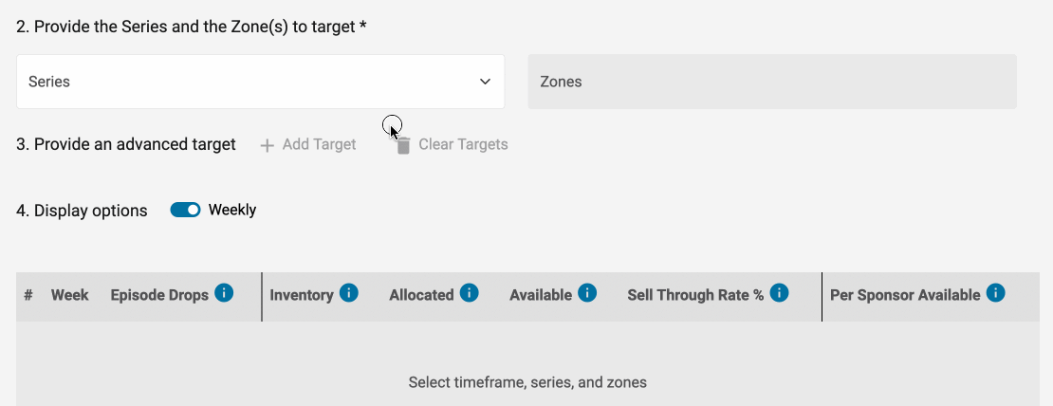Click the Inventory column header
The height and width of the screenshot is (406, 1053).
[302, 295]
